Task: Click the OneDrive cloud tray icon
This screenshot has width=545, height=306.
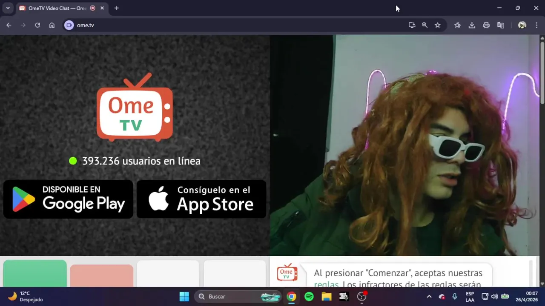Action: pos(442,296)
